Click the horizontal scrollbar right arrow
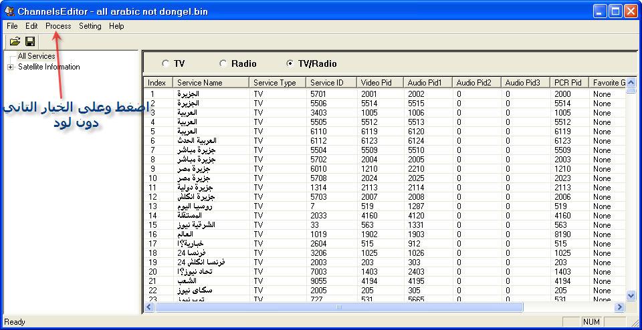 [x=619, y=307]
